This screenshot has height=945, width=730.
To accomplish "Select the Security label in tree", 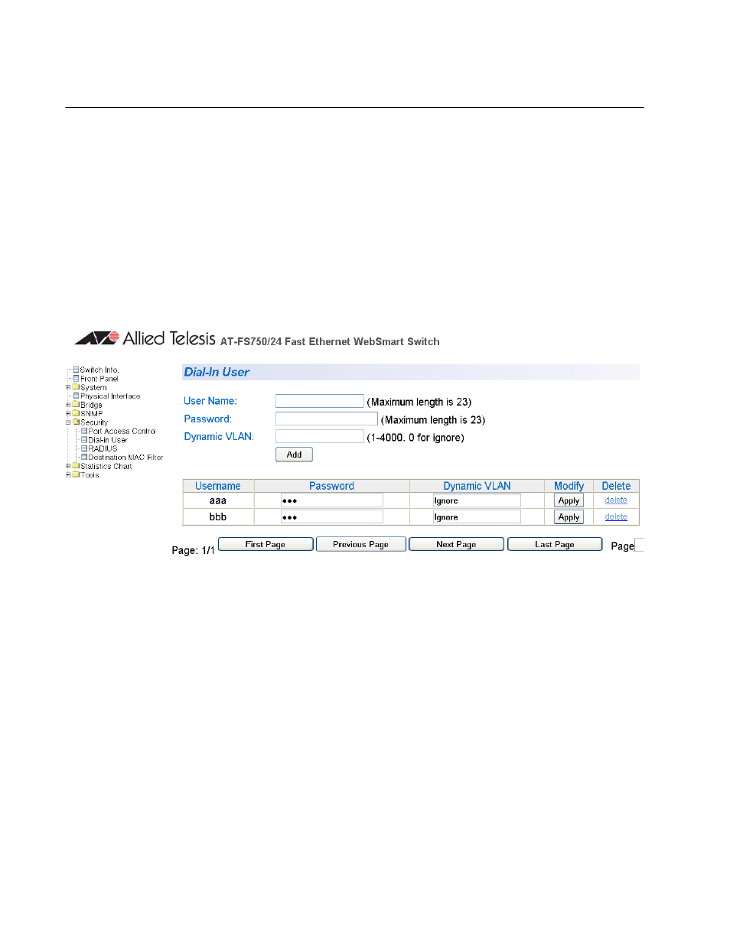I will pyautogui.click(x=94, y=422).
